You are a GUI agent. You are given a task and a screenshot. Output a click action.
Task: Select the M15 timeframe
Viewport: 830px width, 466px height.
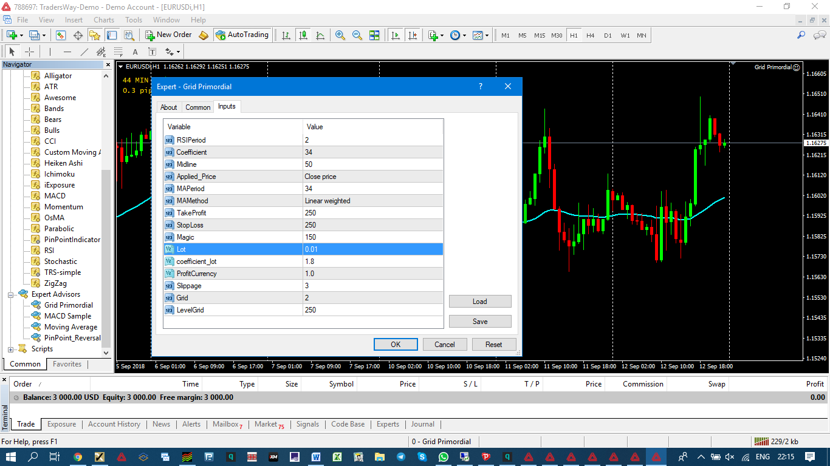[540, 35]
